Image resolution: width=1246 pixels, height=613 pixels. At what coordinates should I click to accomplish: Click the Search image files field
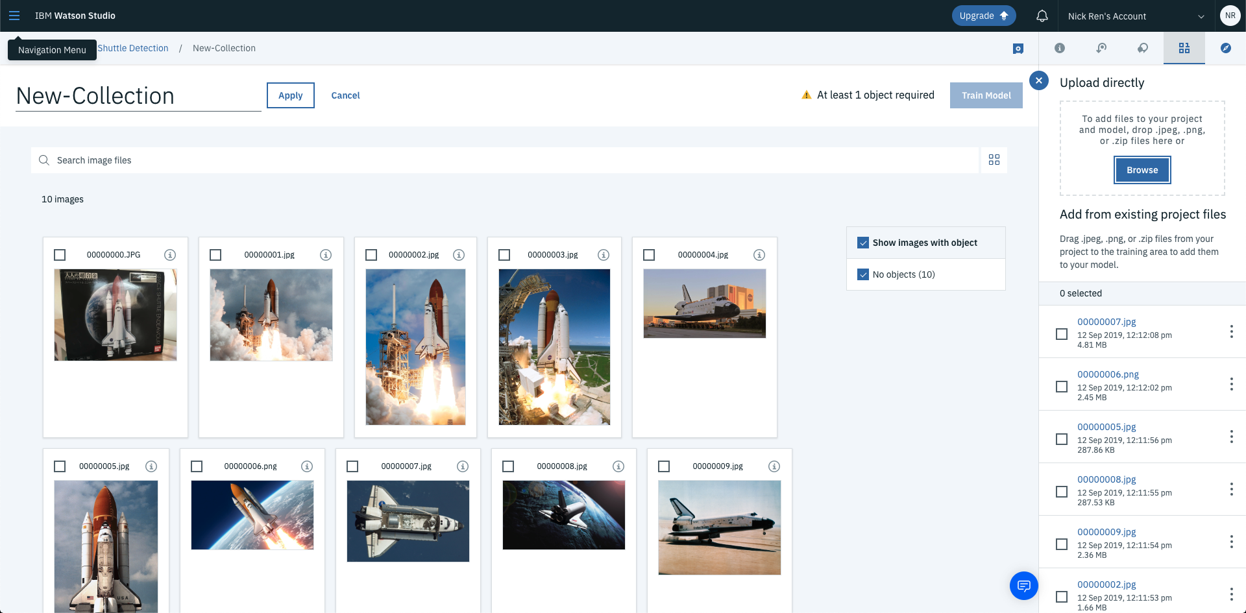point(505,160)
